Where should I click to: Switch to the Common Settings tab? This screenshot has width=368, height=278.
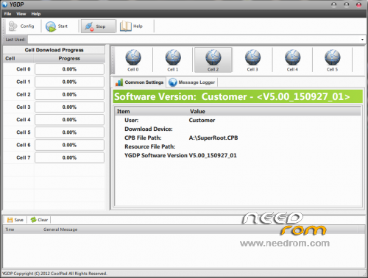click(x=139, y=82)
